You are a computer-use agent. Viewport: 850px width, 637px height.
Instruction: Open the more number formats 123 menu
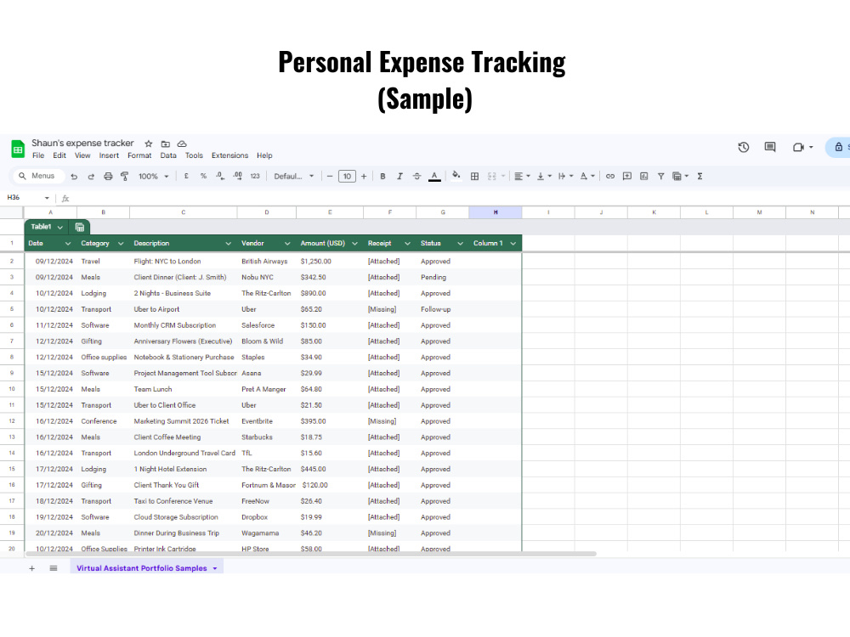tap(255, 176)
